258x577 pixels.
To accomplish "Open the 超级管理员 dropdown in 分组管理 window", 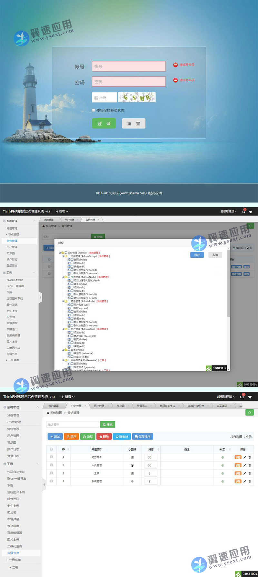I will pyautogui.click(x=226, y=397).
